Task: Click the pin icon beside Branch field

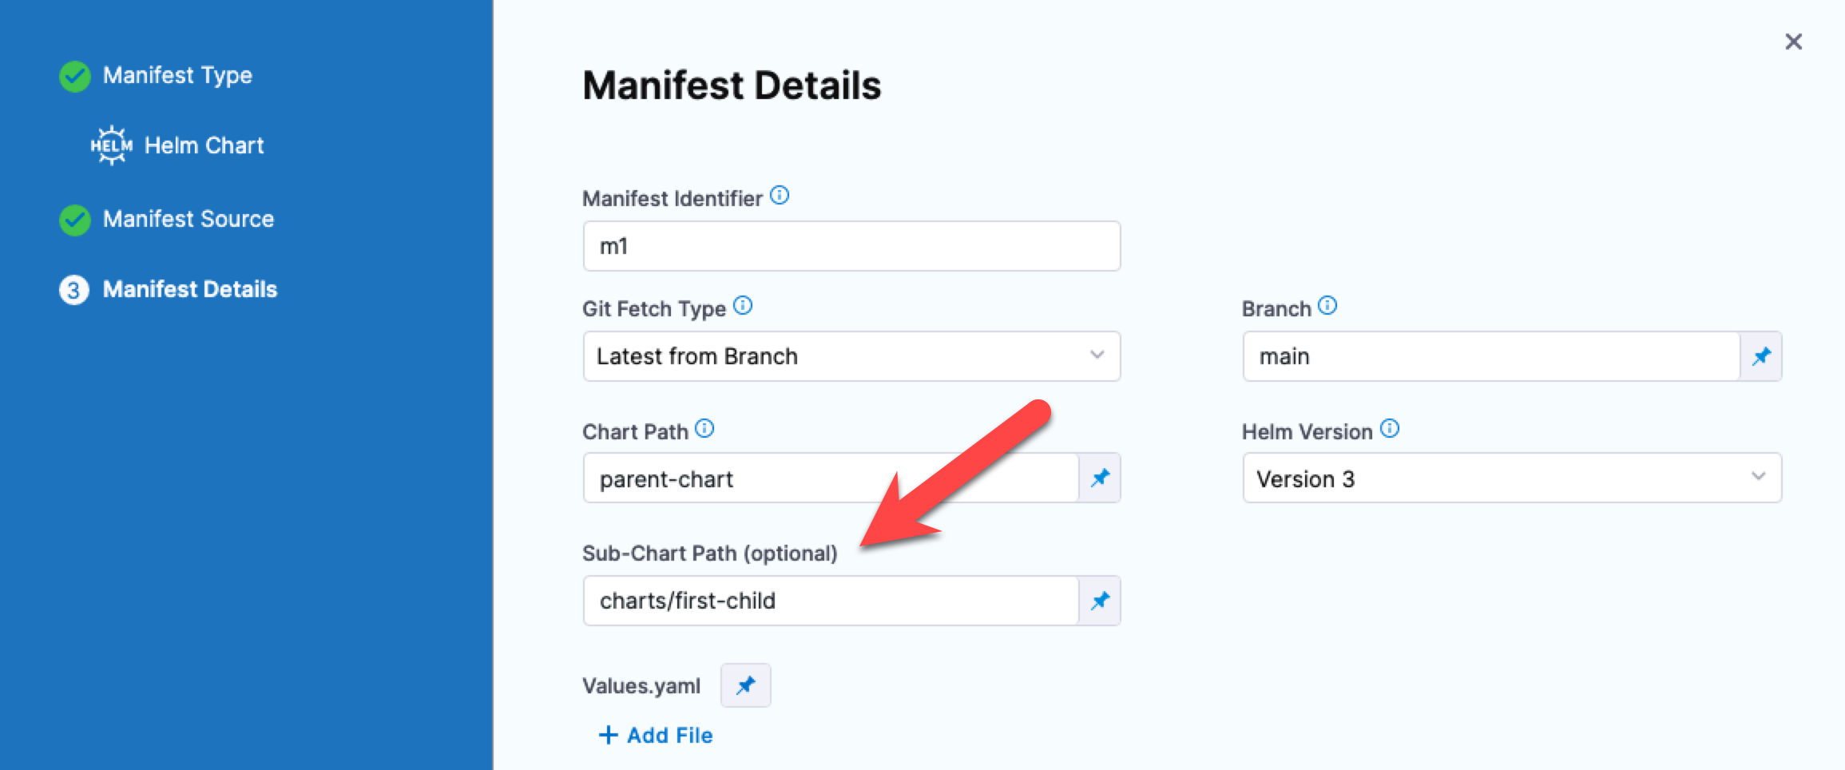Action: coord(1761,356)
